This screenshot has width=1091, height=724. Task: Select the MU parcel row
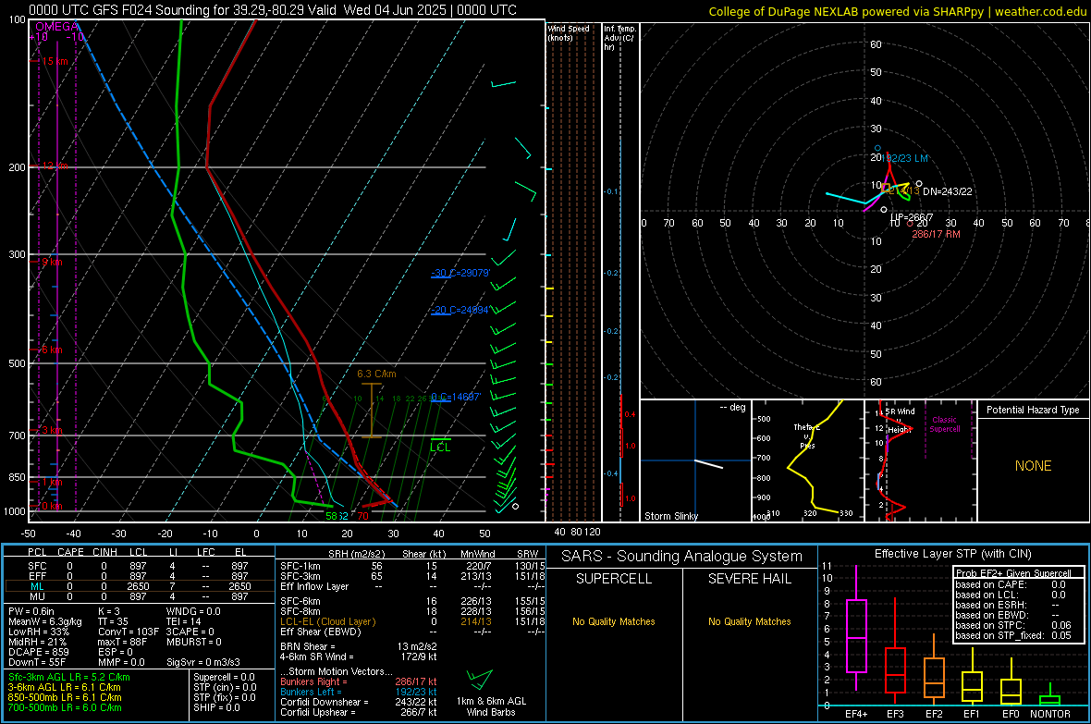138,595
